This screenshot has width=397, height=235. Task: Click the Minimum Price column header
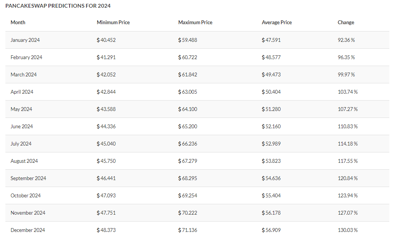coord(113,23)
